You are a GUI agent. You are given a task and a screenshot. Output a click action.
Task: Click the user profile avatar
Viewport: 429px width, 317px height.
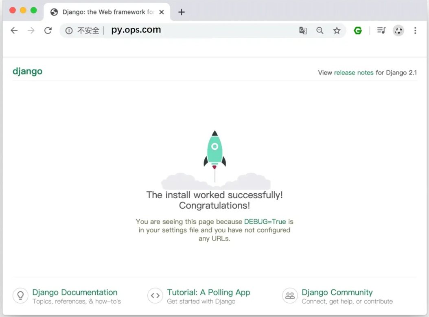(398, 31)
